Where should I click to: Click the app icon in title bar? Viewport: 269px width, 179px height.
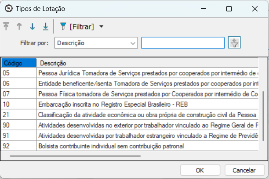[x=8, y=8]
